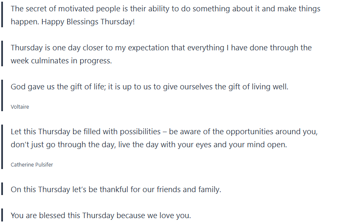
Task: Click the "secret of motivated people" text
Action: 72,9
